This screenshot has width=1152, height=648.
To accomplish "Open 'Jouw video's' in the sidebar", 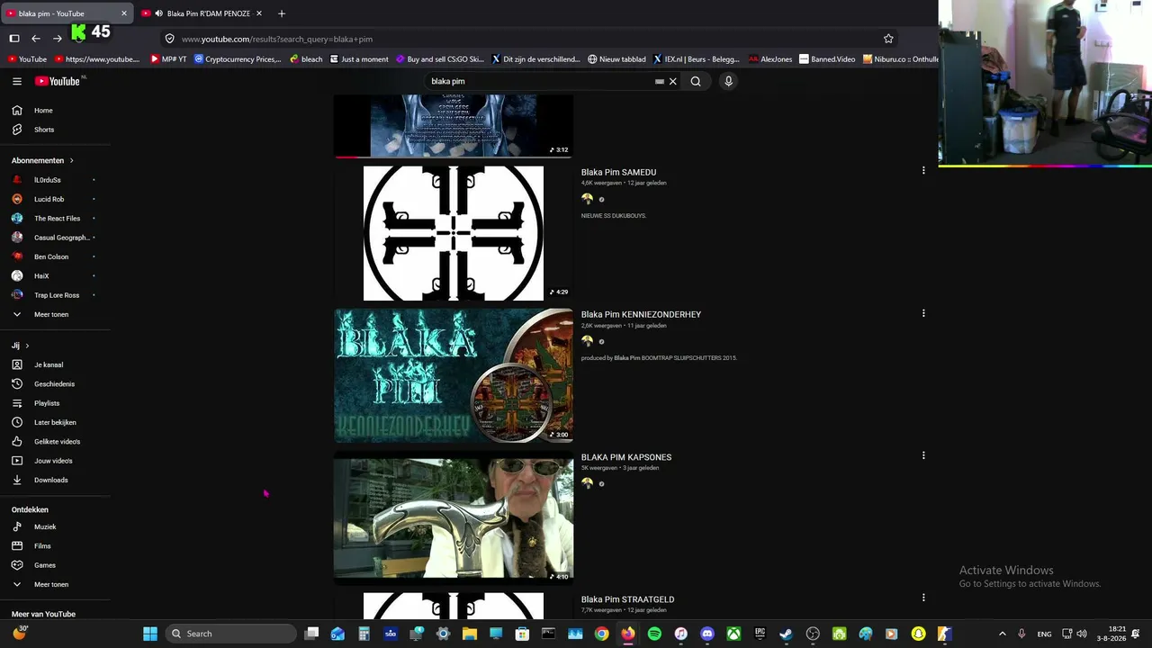I will 55,461.
